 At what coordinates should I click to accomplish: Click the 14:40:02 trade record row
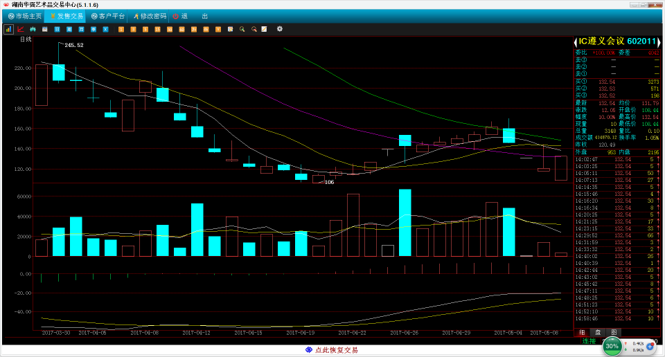point(617,256)
